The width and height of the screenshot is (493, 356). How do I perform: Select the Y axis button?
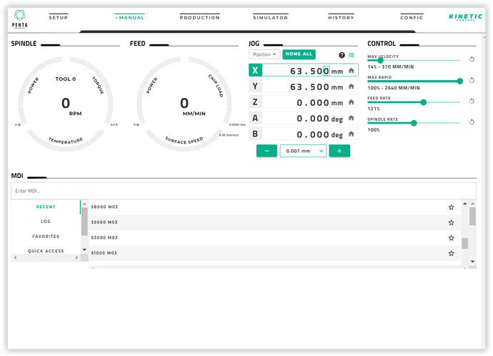pos(255,86)
